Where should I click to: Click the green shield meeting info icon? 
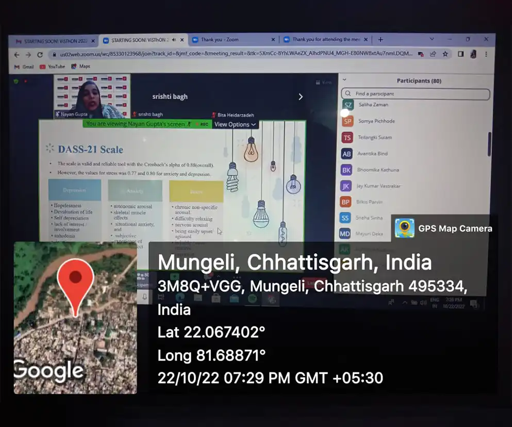(15, 81)
